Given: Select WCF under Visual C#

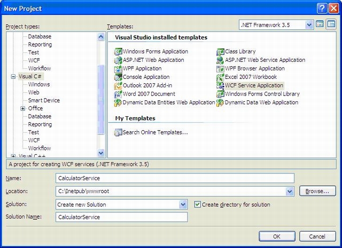Looking at the screenshot, I should point(34,140).
